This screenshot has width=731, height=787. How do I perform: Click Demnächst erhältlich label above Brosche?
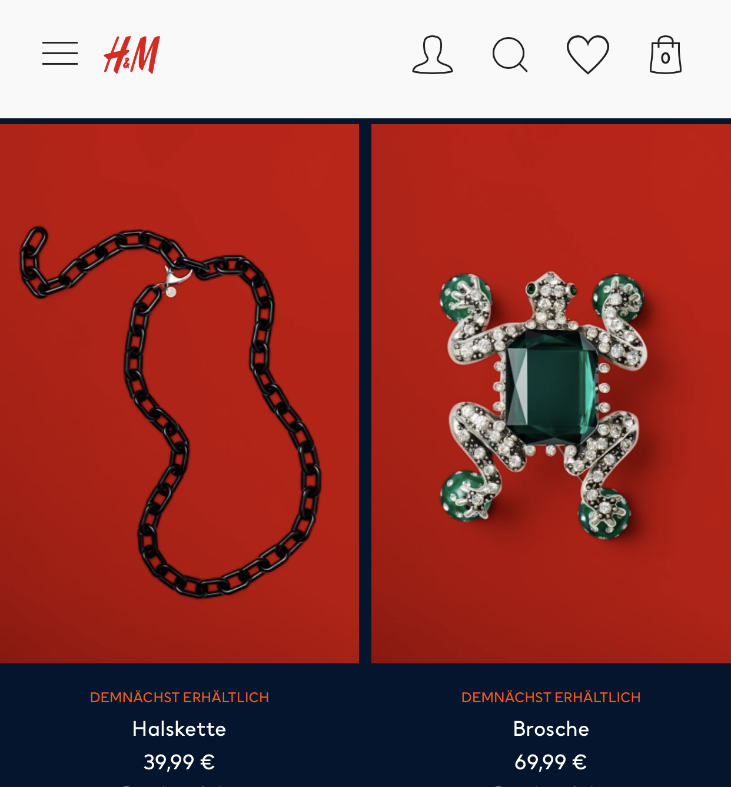[551, 698]
